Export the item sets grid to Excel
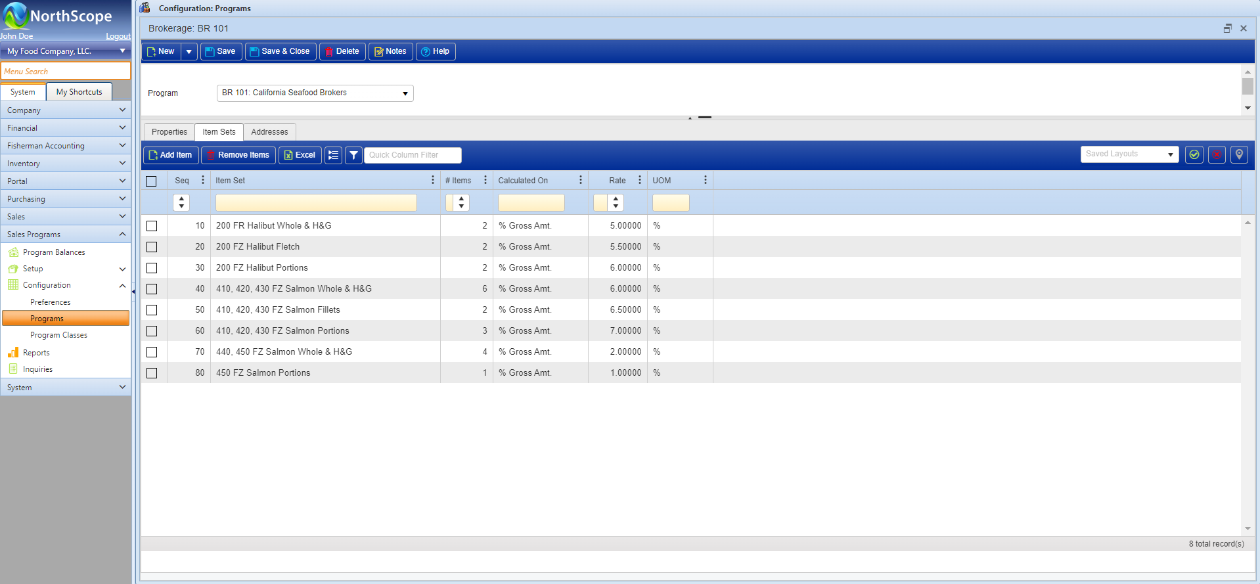1260x584 pixels. (300, 155)
